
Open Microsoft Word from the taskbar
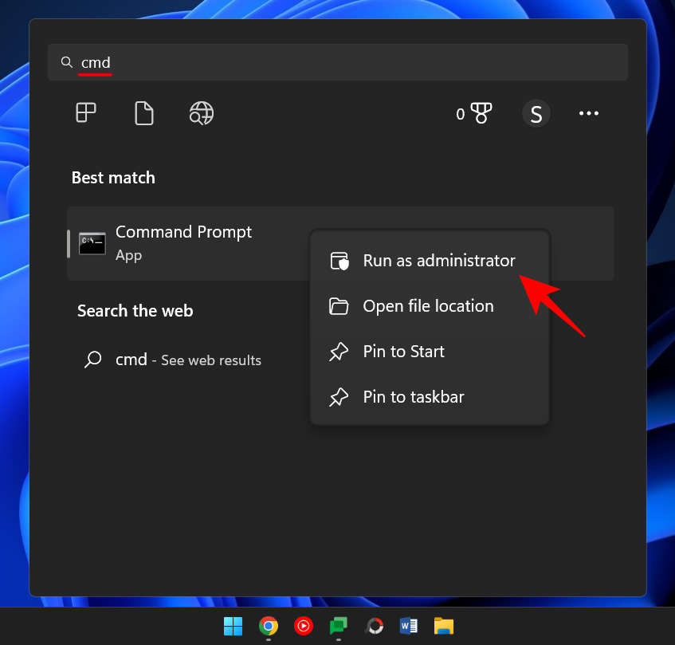pyautogui.click(x=408, y=627)
